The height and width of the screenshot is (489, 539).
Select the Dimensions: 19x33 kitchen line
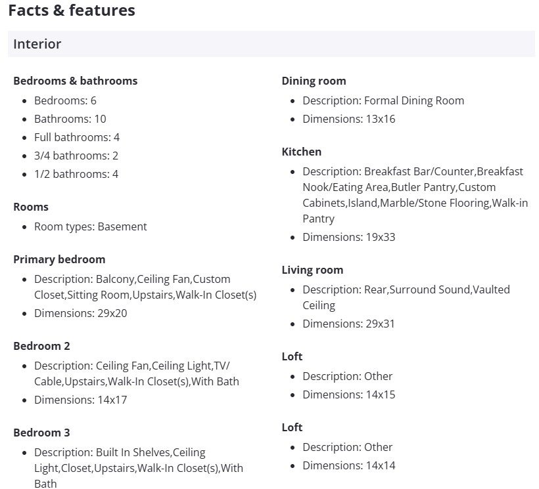point(349,237)
